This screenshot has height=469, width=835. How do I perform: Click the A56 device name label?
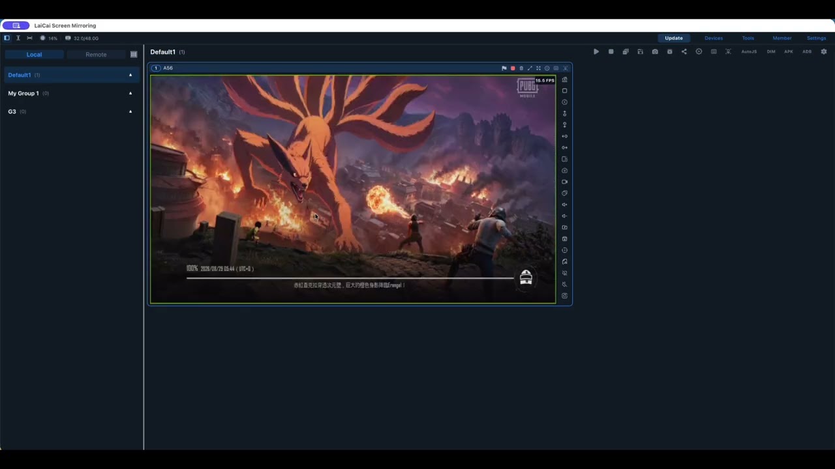click(x=168, y=68)
